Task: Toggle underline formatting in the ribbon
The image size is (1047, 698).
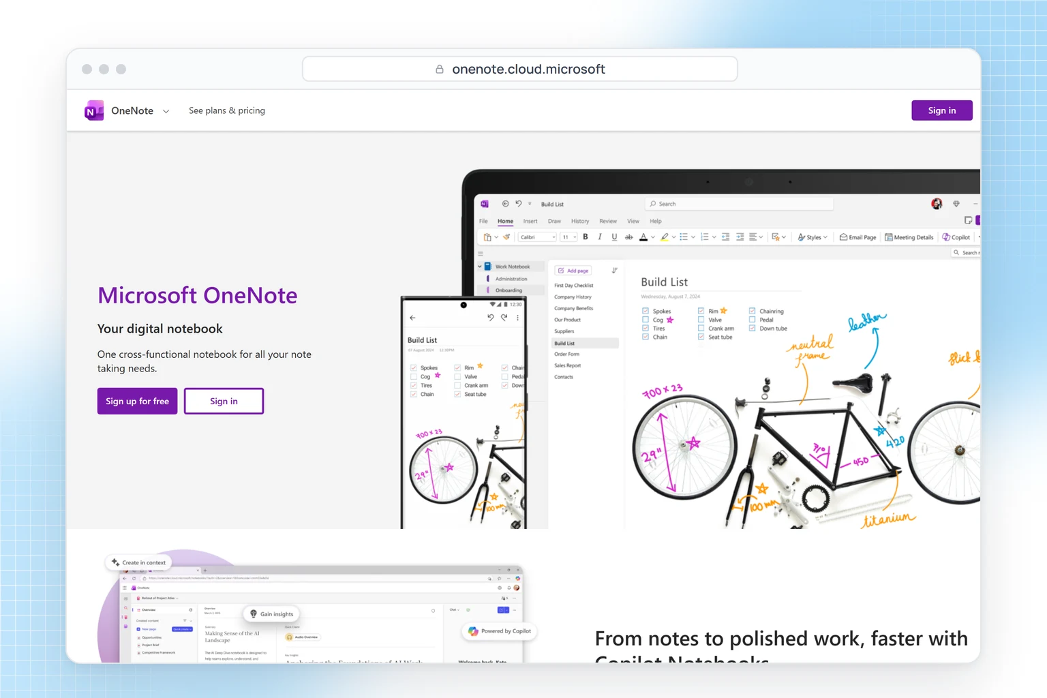Action: click(614, 237)
